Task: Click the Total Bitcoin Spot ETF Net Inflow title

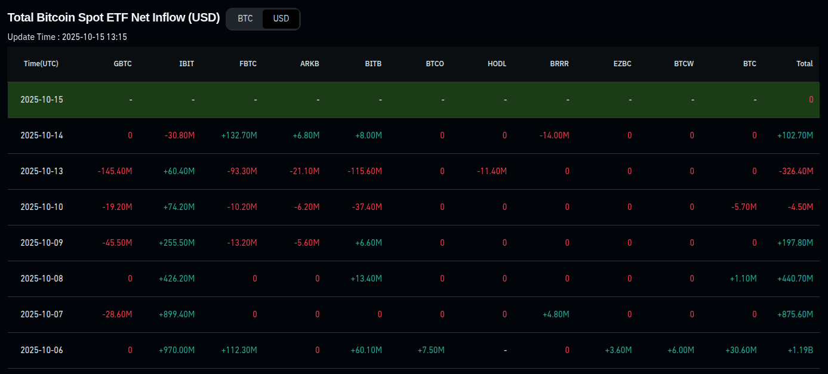Action: (x=113, y=17)
